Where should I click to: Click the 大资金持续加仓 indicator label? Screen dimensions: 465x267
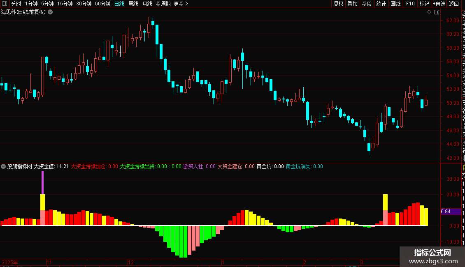pyautogui.click(x=94, y=166)
